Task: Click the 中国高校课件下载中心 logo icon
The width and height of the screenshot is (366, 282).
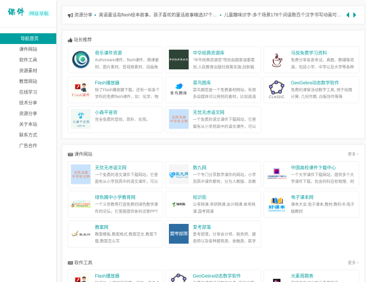Action: [277, 174]
